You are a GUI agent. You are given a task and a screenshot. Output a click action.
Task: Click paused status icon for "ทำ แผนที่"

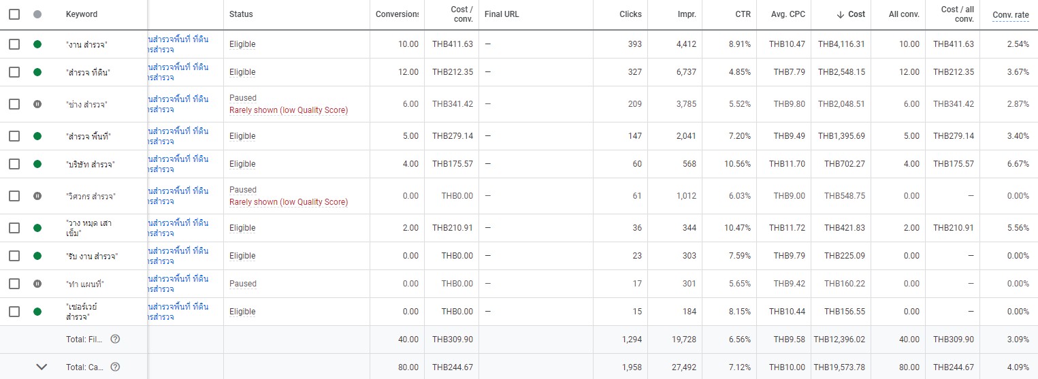click(x=37, y=284)
